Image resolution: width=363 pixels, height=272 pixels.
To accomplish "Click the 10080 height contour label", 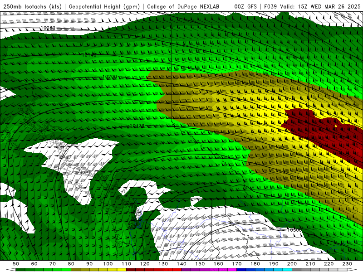I will pyautogui.click(x=48, y=28).
